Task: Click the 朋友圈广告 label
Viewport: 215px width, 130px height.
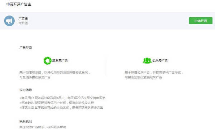Action: click(x=60, y=60)
